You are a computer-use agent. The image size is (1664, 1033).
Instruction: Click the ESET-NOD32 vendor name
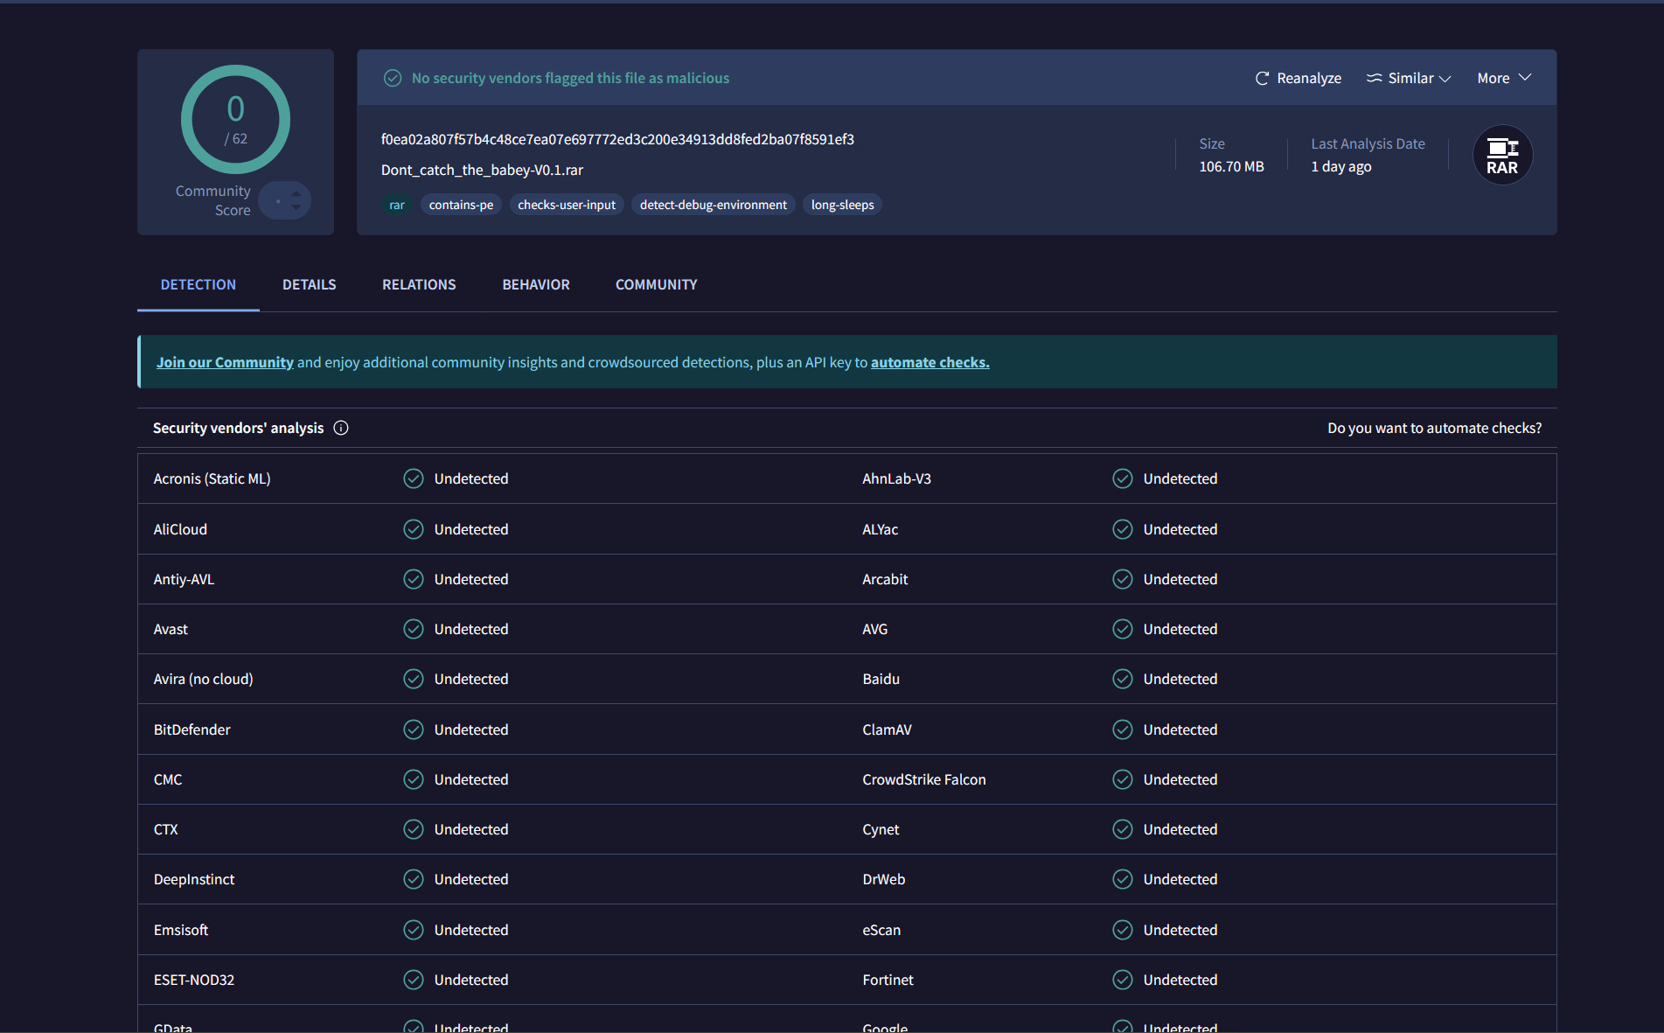194,980
